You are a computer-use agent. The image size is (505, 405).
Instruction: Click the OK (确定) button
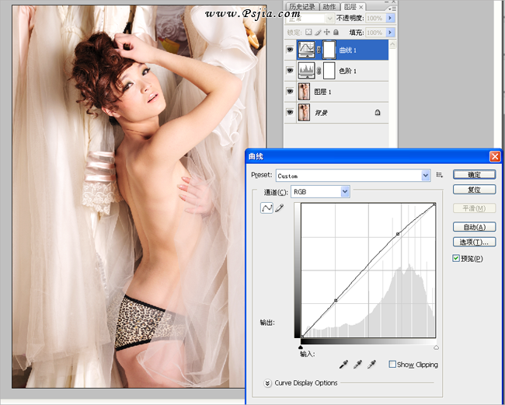click(x=474, y=175)
